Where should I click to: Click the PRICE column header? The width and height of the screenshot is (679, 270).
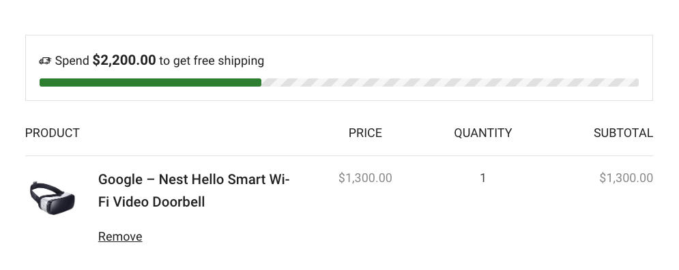coord(365,133)
